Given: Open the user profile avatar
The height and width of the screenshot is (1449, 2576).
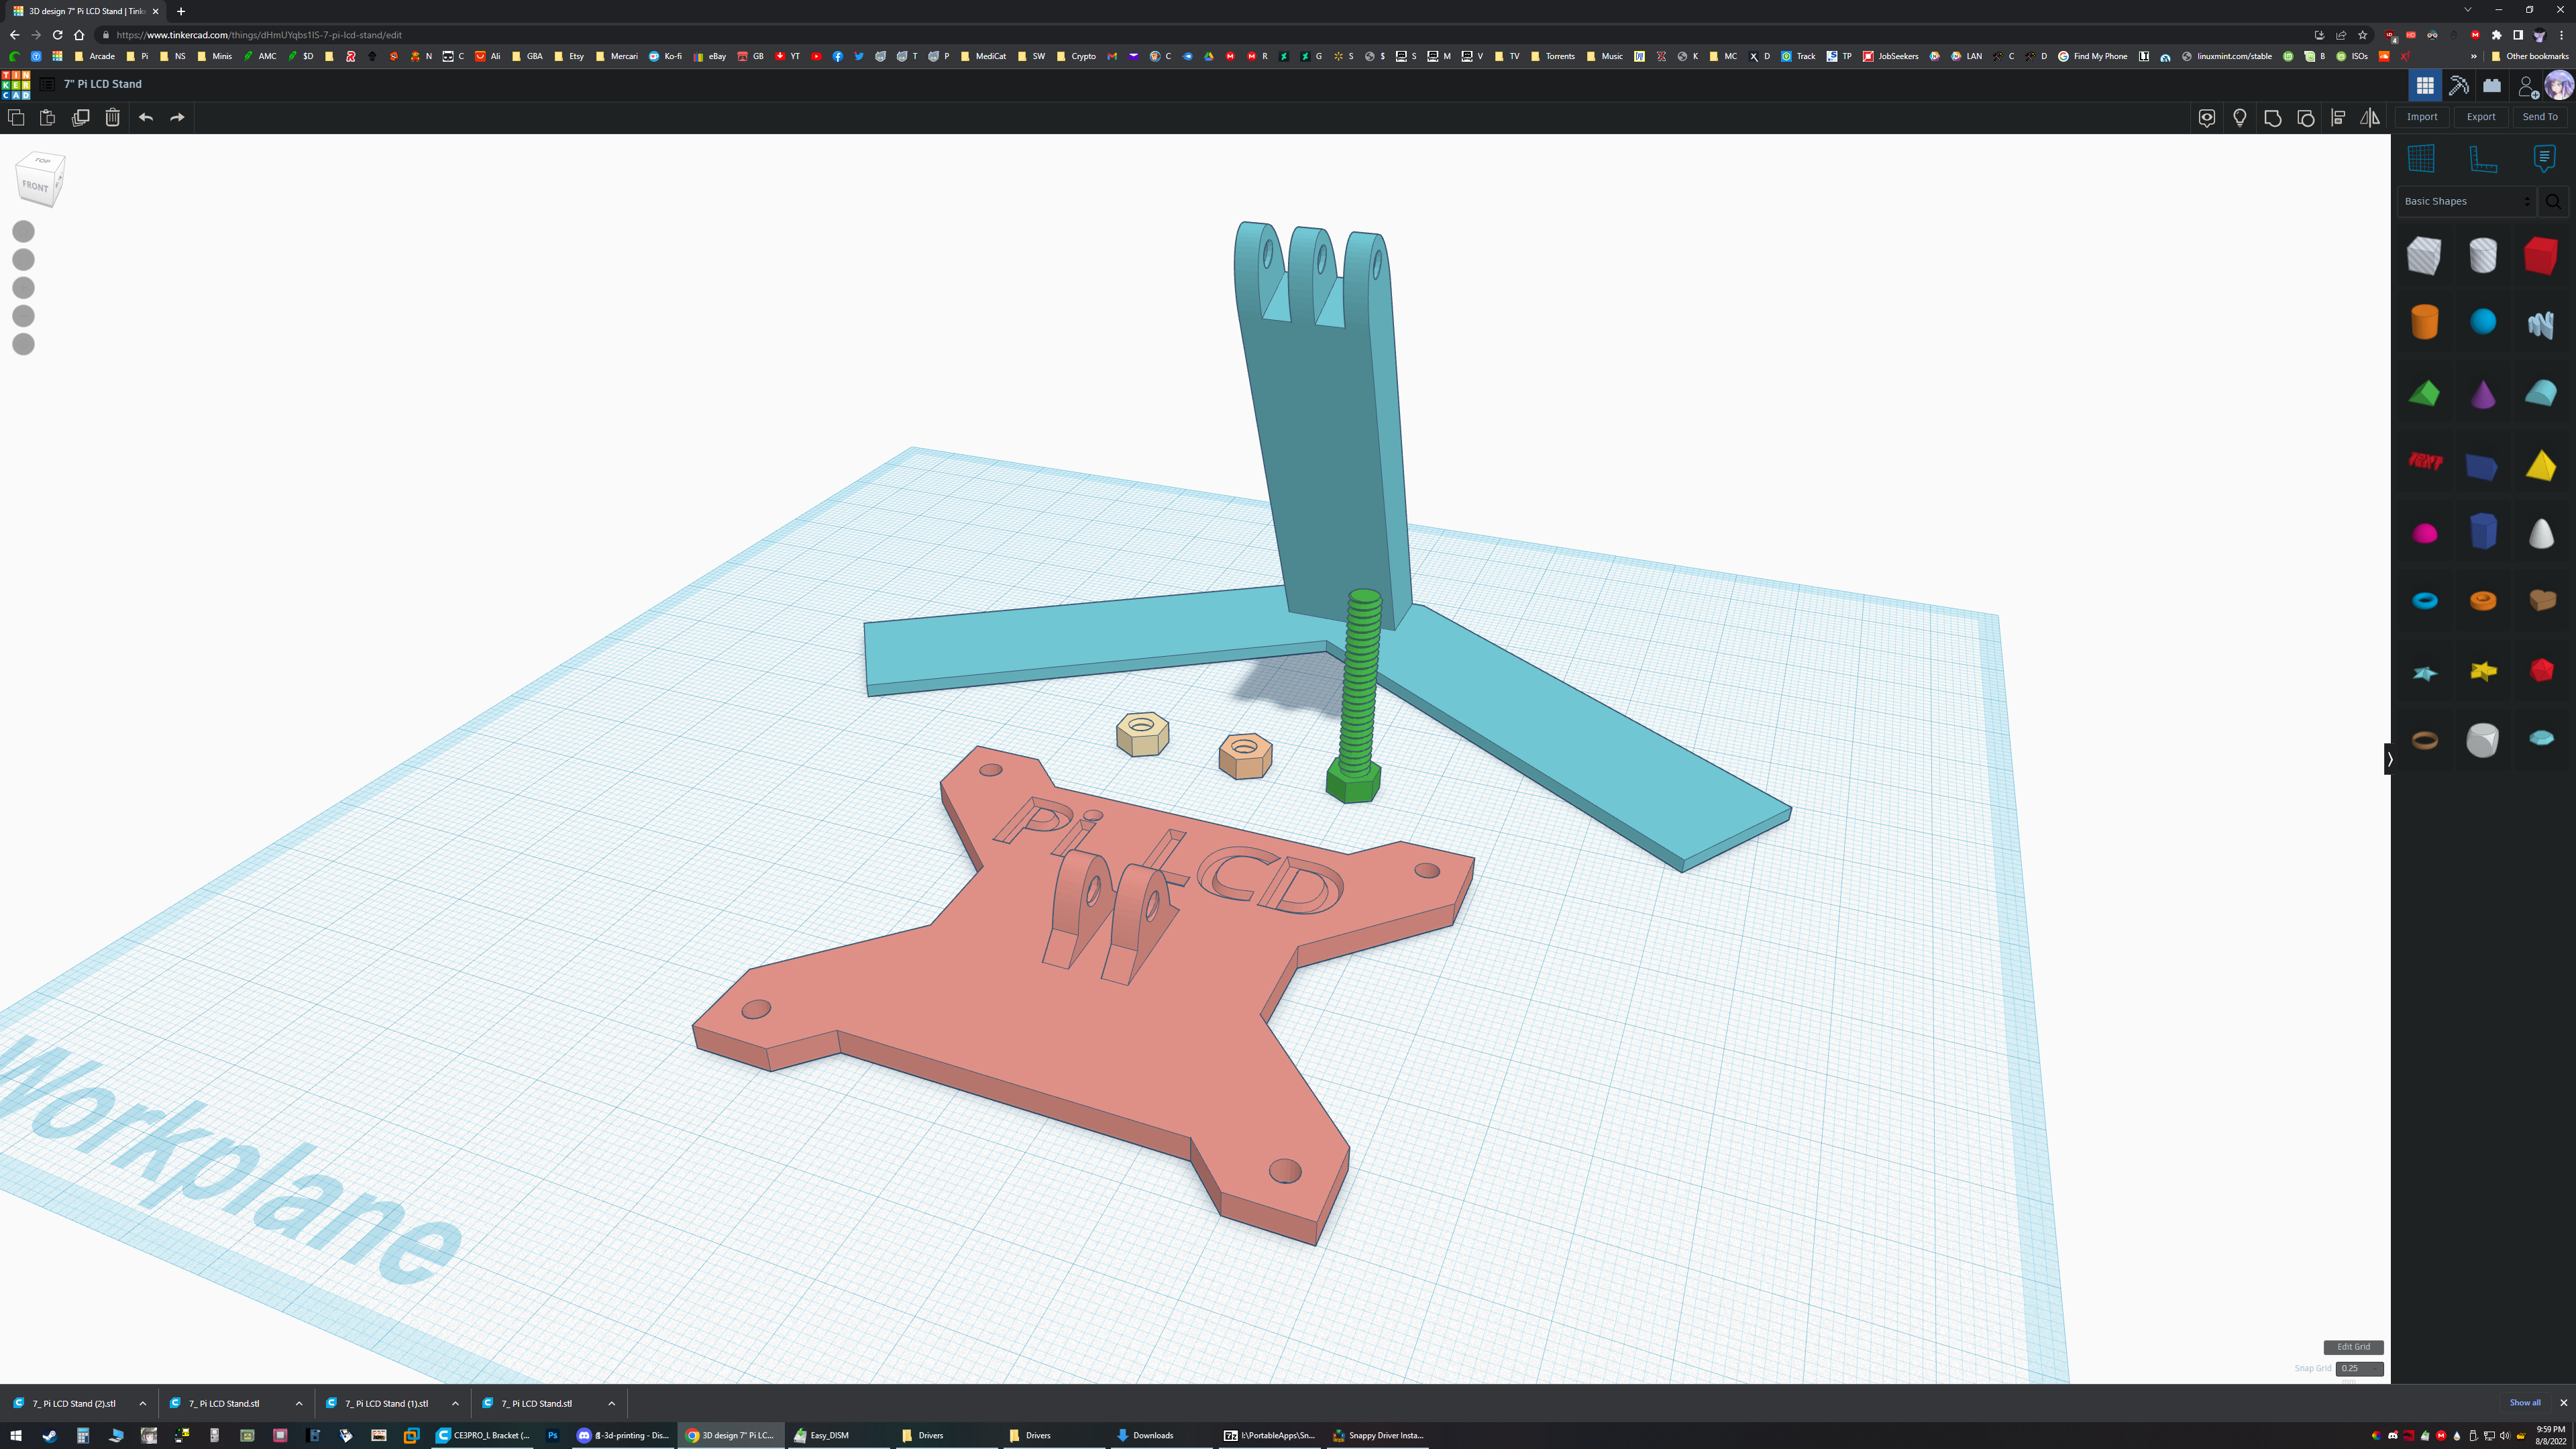Looking at the screenshot, I should tap(2559, 86).
